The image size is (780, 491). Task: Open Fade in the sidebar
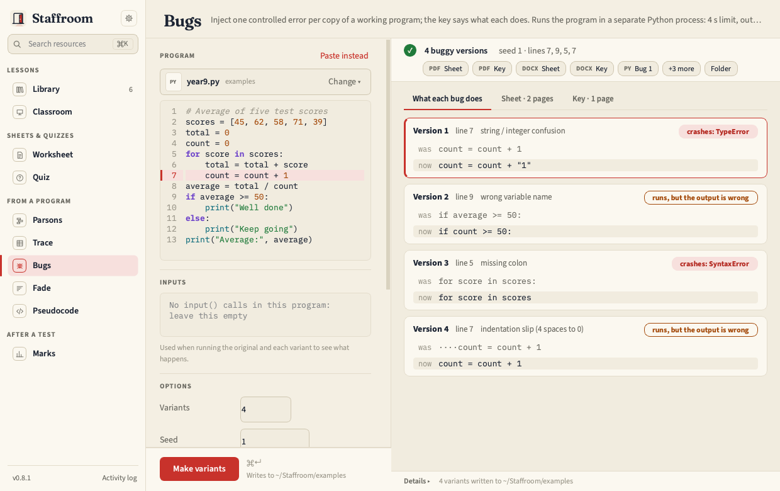[73, 288]
